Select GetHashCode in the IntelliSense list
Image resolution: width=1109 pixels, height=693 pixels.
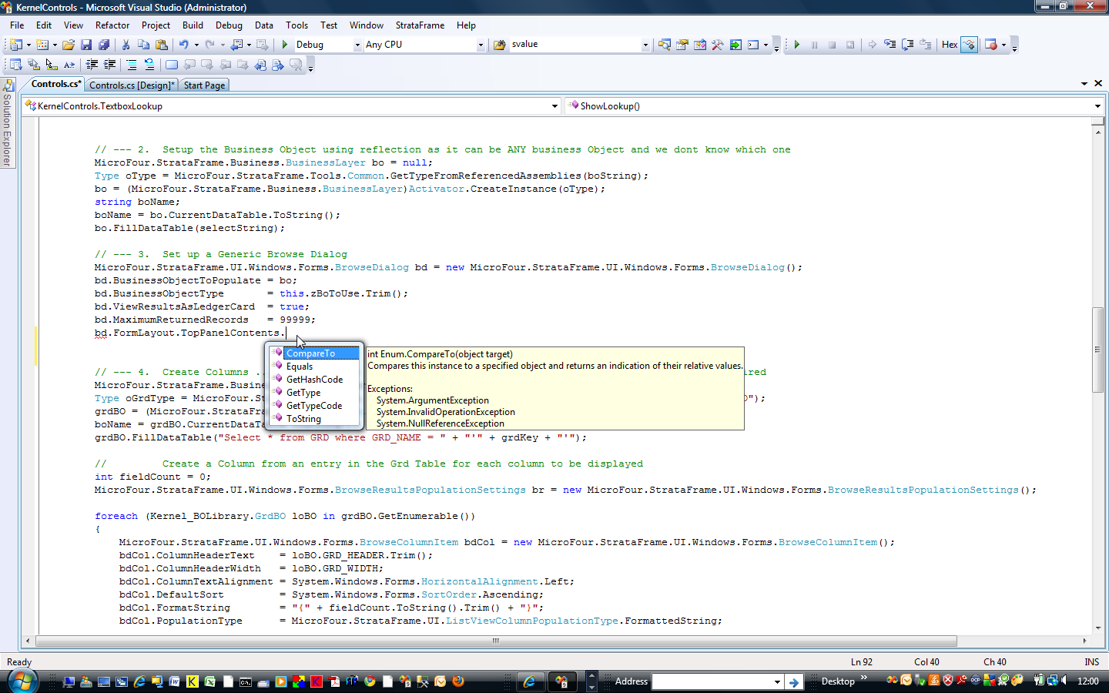314,380
